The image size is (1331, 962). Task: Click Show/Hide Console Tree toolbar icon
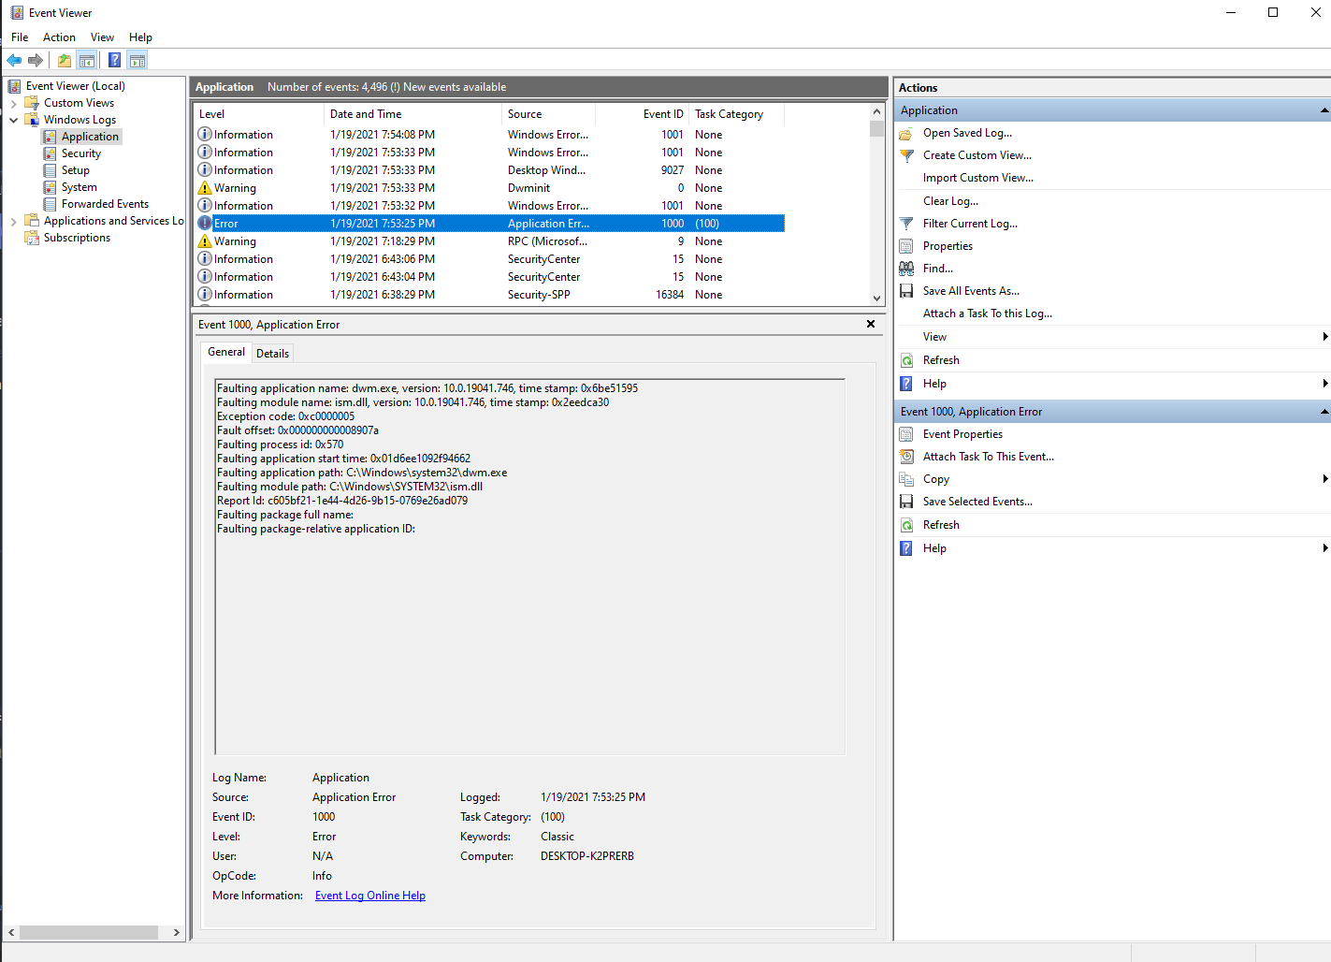click(87, 60)
